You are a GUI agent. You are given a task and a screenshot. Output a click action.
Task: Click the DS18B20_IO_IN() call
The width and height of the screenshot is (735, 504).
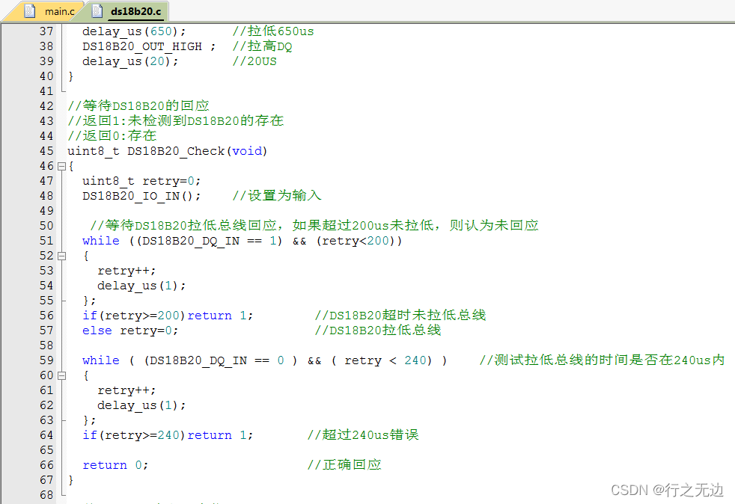pyautogui.click(x=141, y=196)
